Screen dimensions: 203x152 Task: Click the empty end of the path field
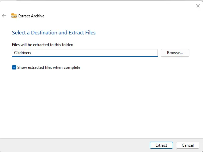click(x=133, y=53)
